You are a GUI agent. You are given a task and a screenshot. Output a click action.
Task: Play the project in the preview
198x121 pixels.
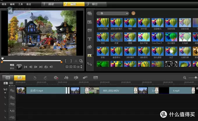tap(19, 67)
